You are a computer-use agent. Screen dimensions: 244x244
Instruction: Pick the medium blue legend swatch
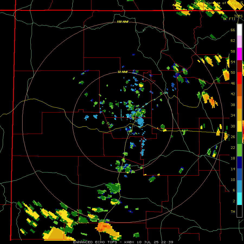coord(239,174)
